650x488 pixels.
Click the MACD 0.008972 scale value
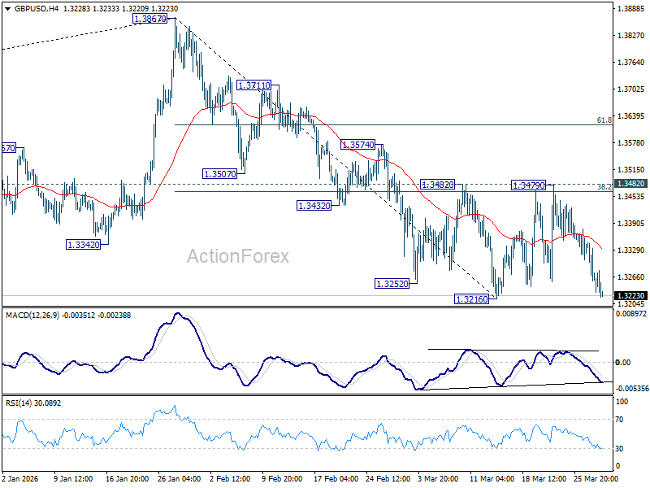coord(631,314)
